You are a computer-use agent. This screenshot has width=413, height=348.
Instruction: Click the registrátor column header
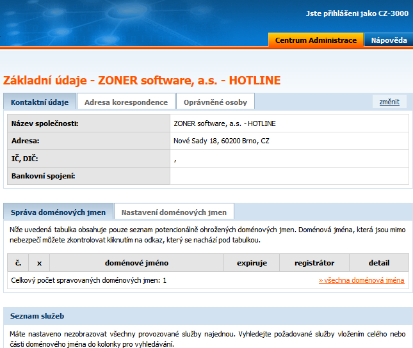pyautogui.click(x=314, y=263)
